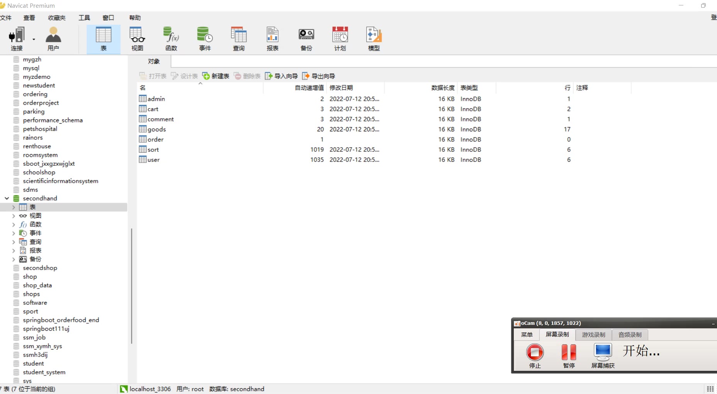This screenshot has height=394, width=717.
Task: Open the oCam Menu tab
Action: [527, 335]
